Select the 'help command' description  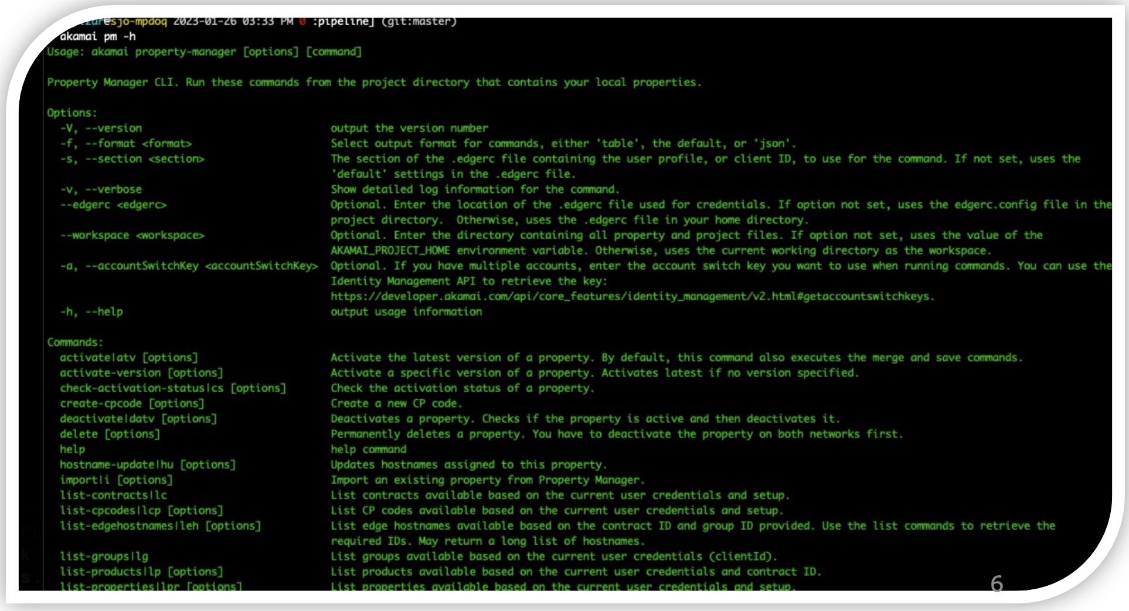[368, 449]
